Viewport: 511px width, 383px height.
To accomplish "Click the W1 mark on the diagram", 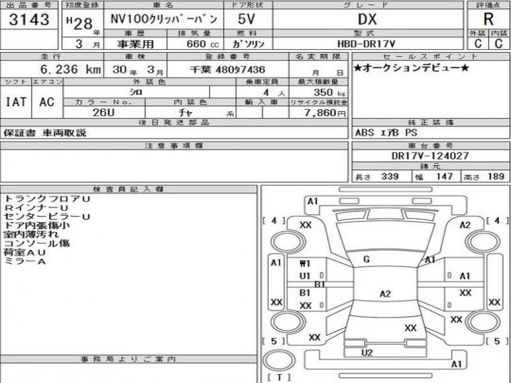I will click(x=305, y=263).
